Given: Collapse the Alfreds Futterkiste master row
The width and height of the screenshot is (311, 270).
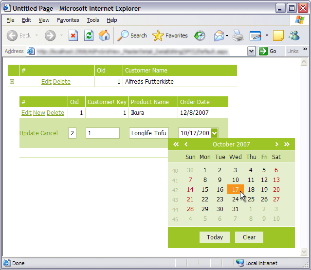Looking at the screenshot, I should (x=12, y=82).
